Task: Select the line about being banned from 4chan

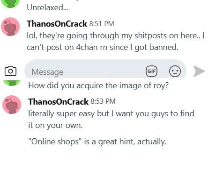Action: point(103,47)
